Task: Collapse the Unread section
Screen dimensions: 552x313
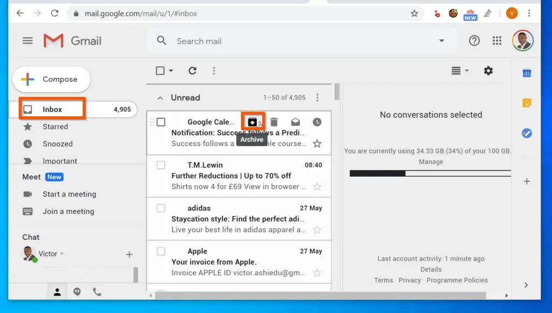Action: pyautogui.click(x=160, y=98)
